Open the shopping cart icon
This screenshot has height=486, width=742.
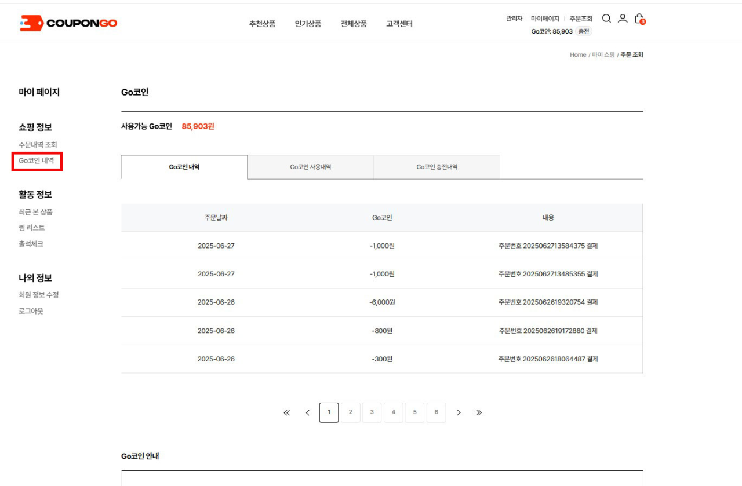click(x=639, y=19)
